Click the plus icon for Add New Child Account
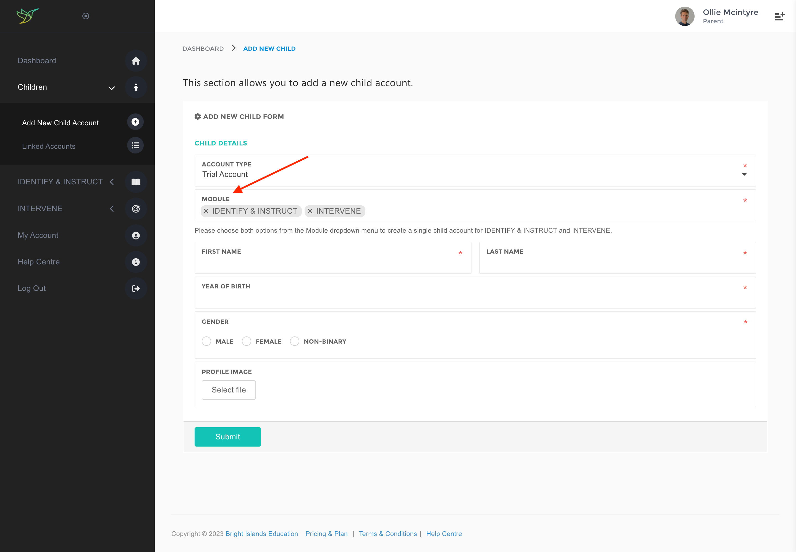 coord(135,122)
